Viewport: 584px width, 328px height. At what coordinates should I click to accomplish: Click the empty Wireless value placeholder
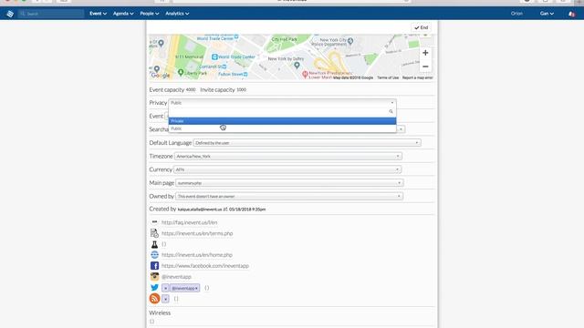coord(151,322)
